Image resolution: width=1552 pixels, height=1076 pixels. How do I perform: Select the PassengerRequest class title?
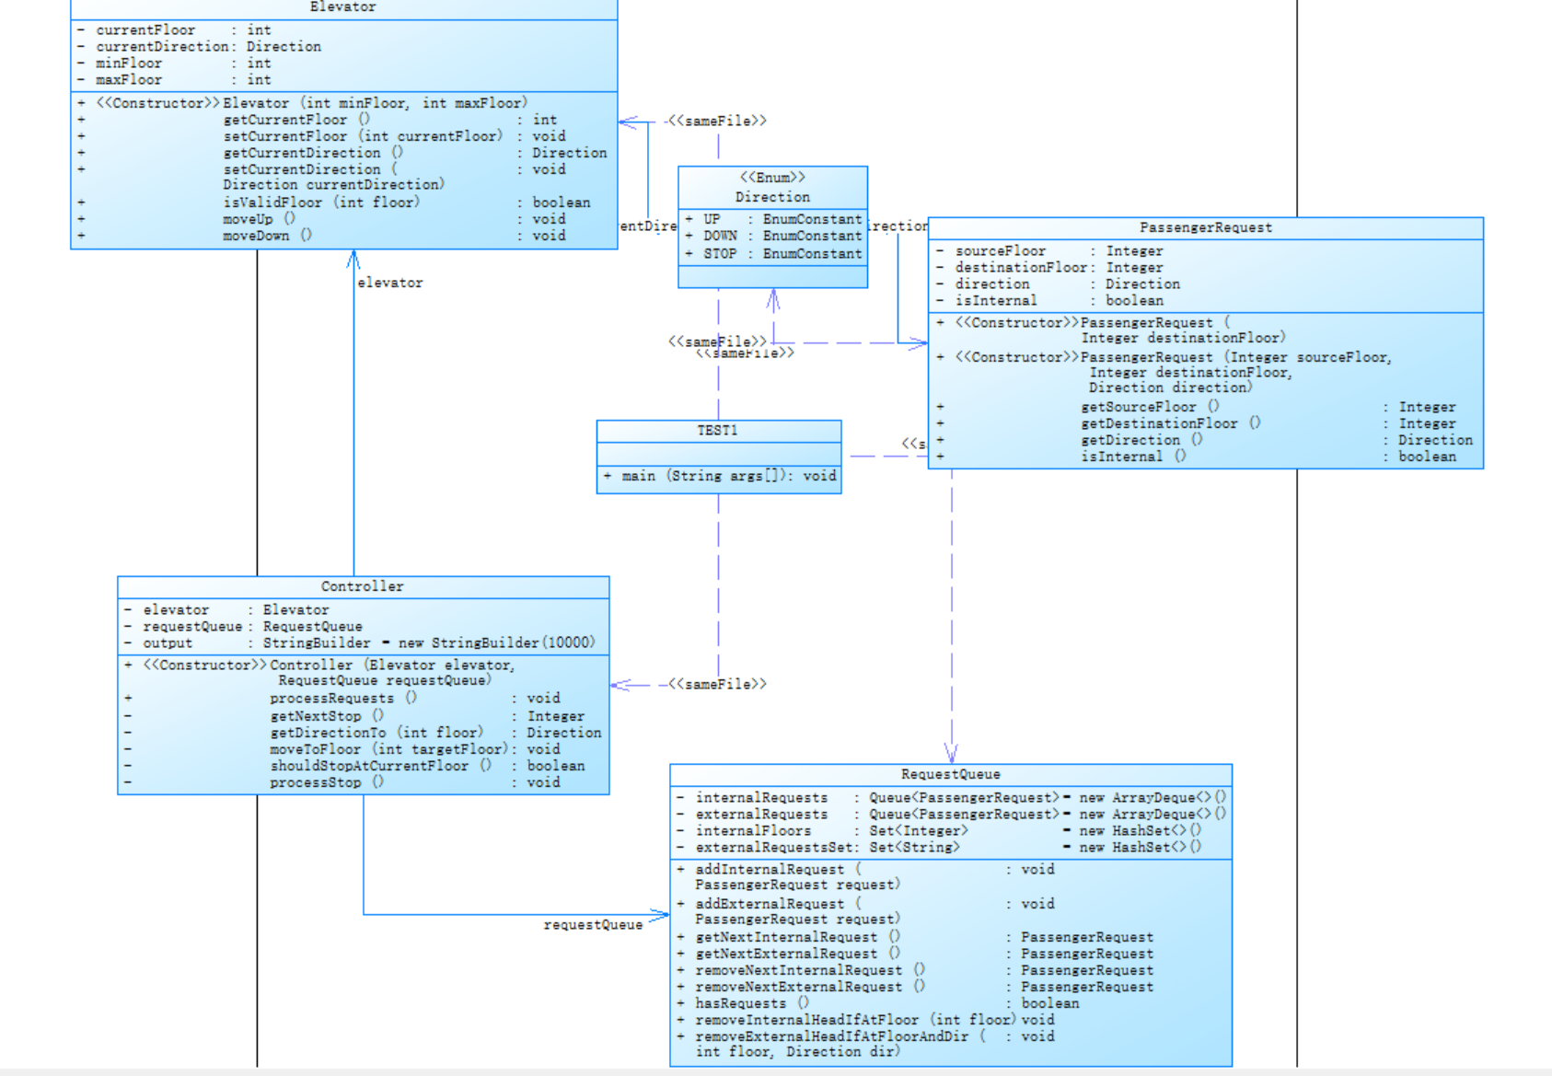pyautogui.click(x=1206, y=227)
